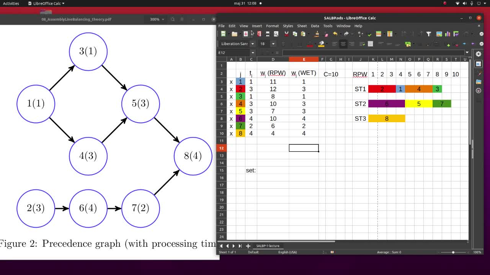Open the paste options dropdown arrow

point(309,34)
